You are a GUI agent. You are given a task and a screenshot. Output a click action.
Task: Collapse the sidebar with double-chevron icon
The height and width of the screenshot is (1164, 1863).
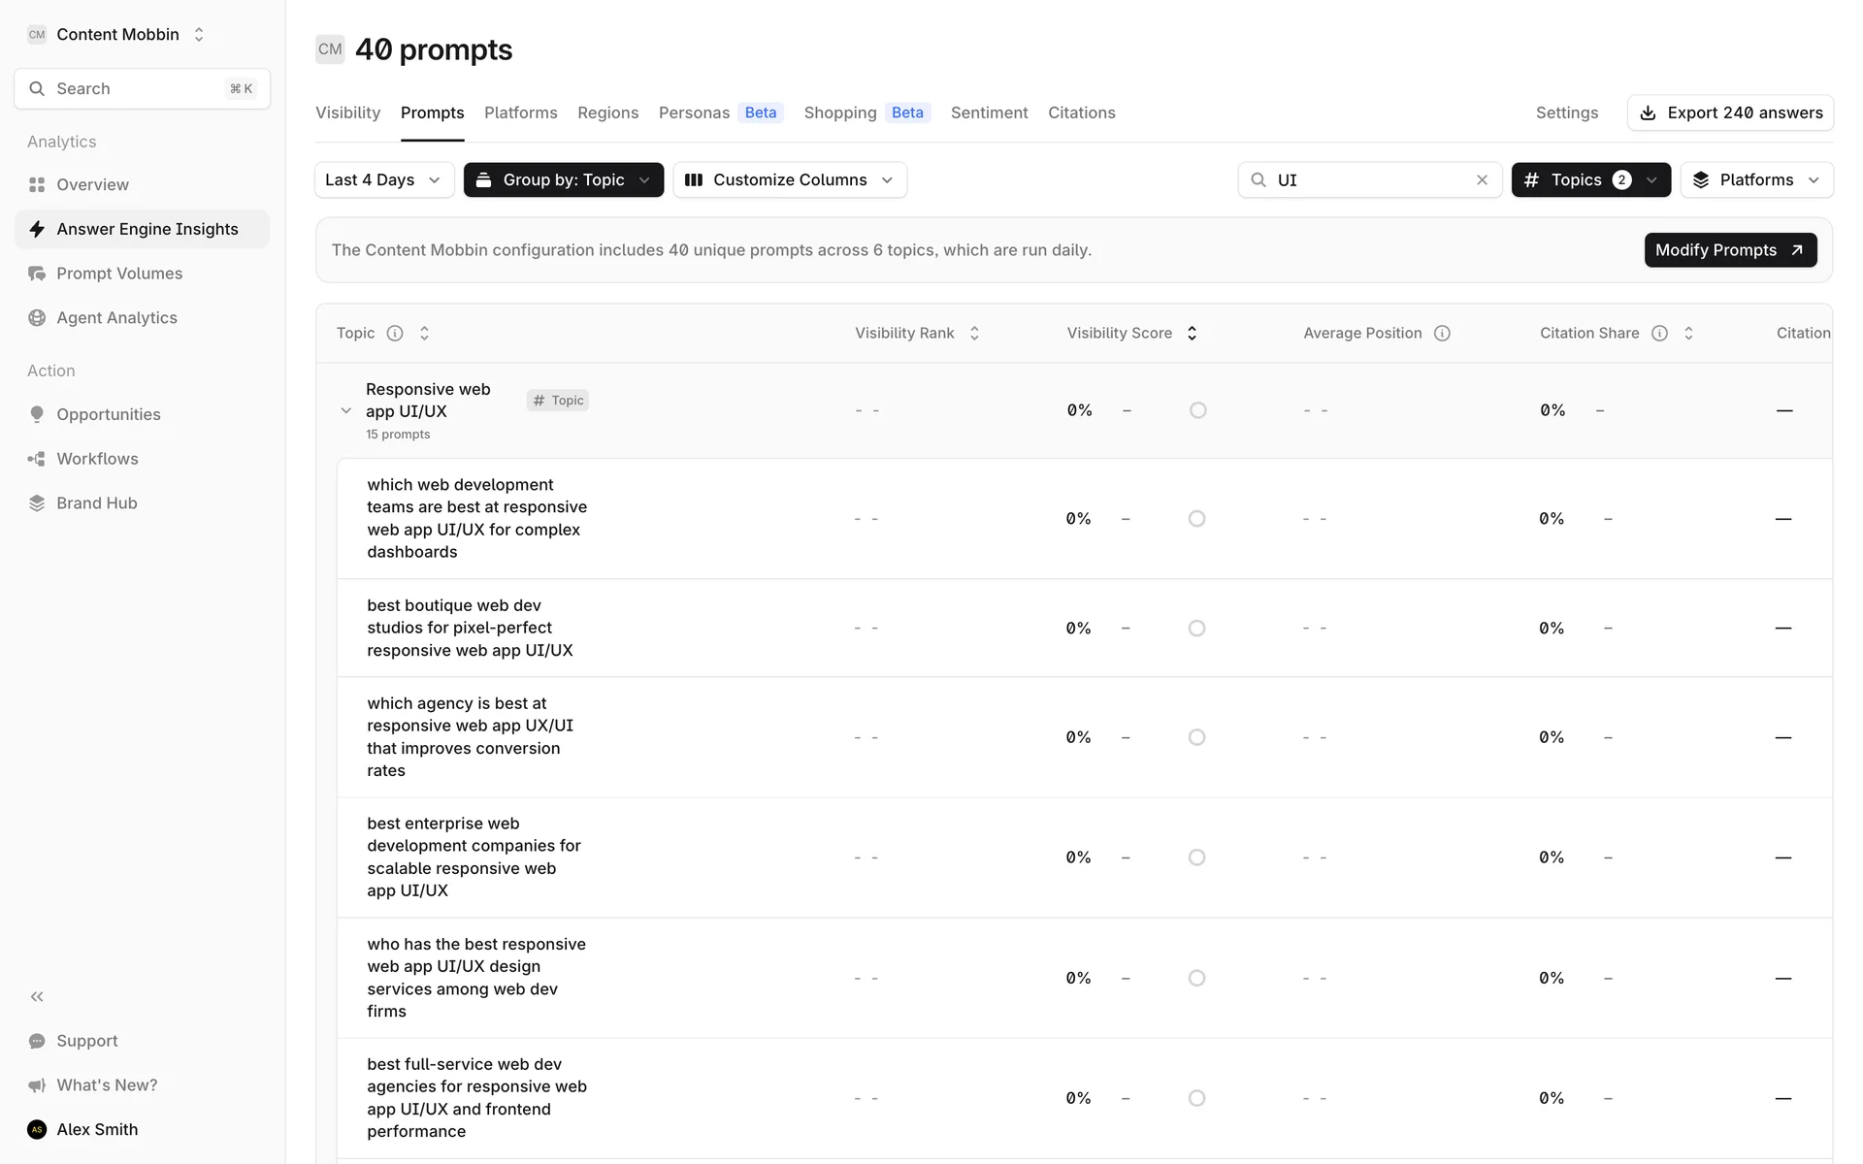(x=37, y=996)
